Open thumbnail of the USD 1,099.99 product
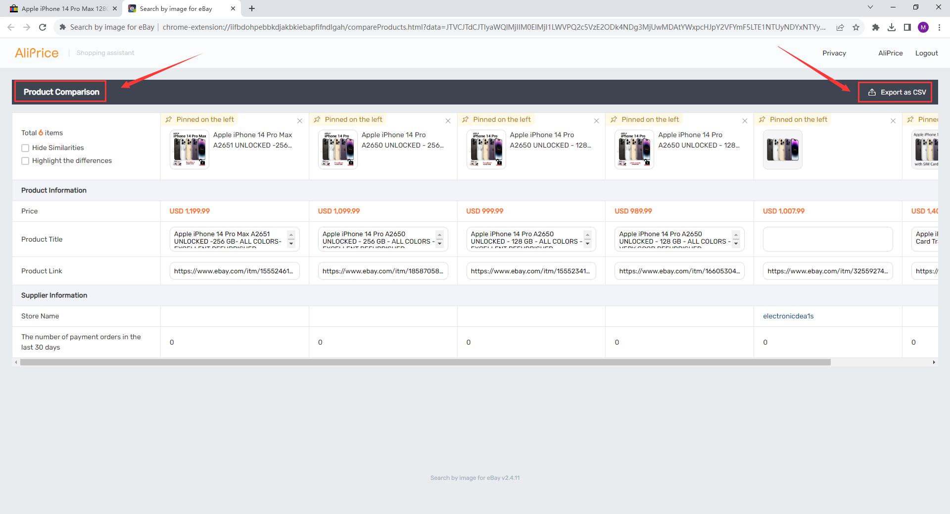950x514 pixels. [338, 150]
